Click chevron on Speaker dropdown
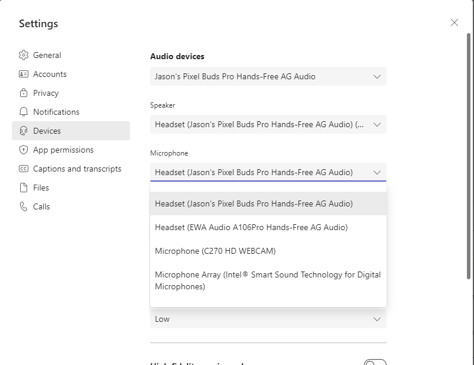Image resolution: width=474 pixels, height=365 pixels. 377,124
